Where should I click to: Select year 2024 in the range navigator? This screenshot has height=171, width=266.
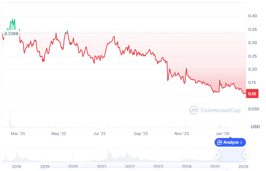187,167
